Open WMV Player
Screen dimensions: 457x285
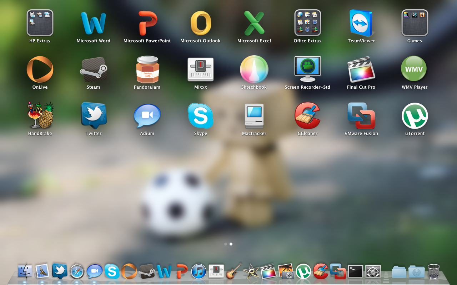414,69
